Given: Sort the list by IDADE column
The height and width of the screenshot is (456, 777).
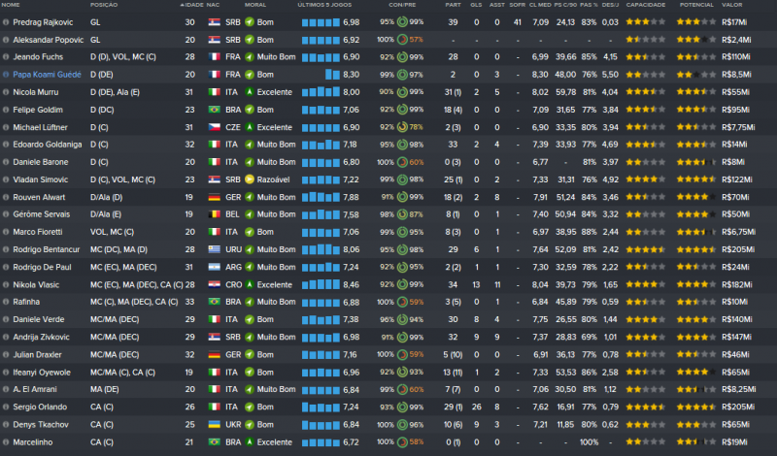Looking at the screenshot, I should coord(190,5).
